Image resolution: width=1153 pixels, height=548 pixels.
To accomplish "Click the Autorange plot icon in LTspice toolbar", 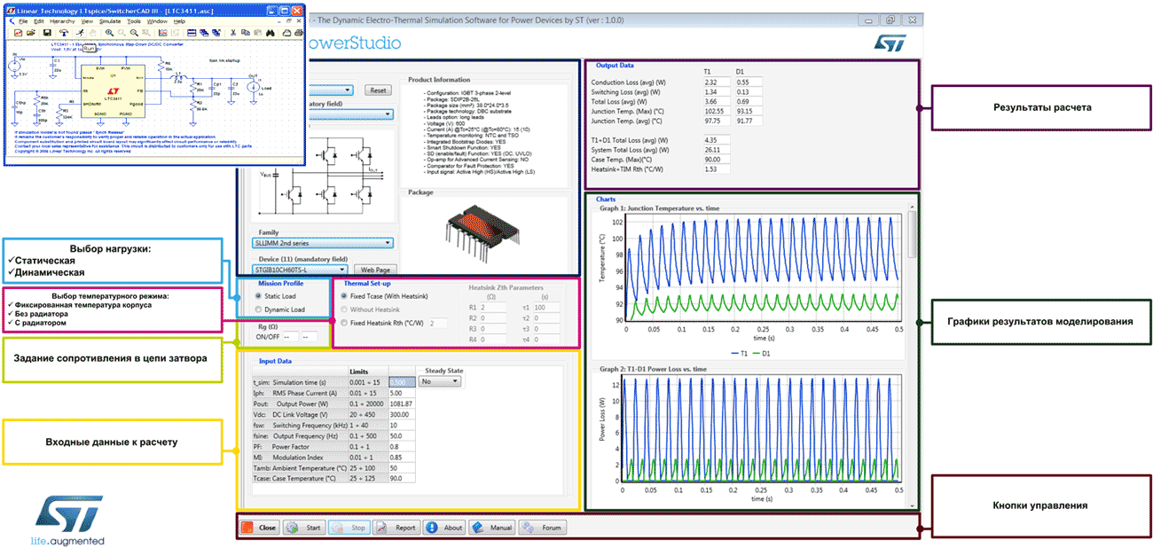I will (163, 33).
